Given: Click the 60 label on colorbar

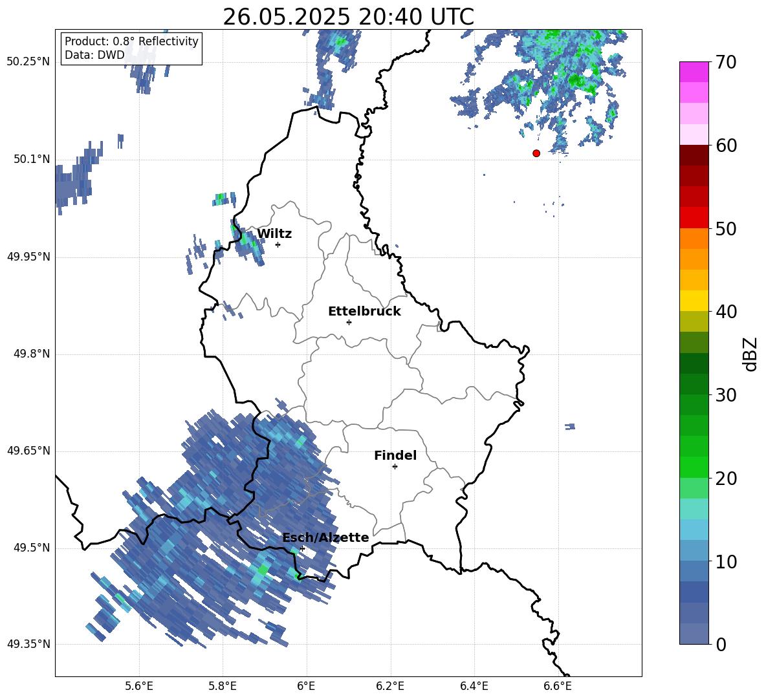Looking at the screenshot, I should coord(726,145).
